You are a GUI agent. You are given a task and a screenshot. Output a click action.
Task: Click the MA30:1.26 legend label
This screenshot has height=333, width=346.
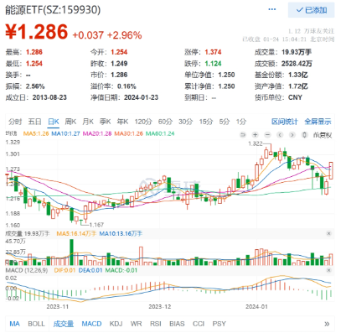pos(128,133)
